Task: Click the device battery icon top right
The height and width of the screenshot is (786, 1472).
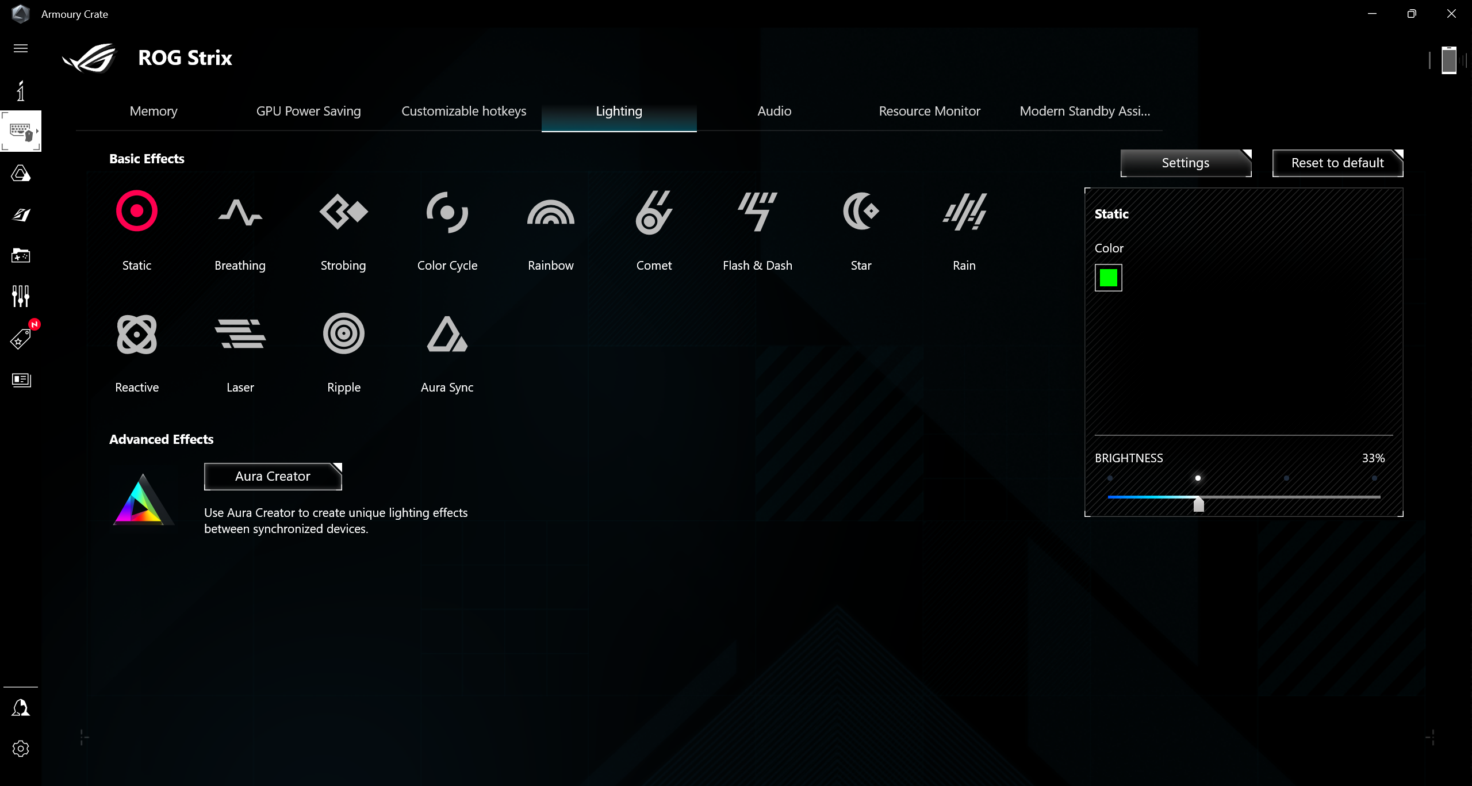Action: point(1449,60)
